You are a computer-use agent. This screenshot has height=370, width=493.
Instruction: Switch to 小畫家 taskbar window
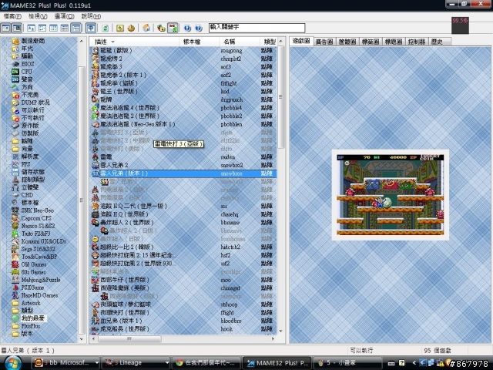pos(347,363)
